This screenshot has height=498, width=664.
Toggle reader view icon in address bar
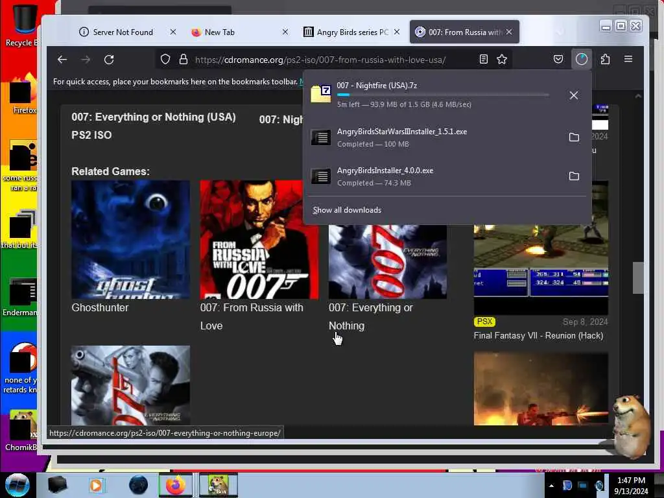484,60
